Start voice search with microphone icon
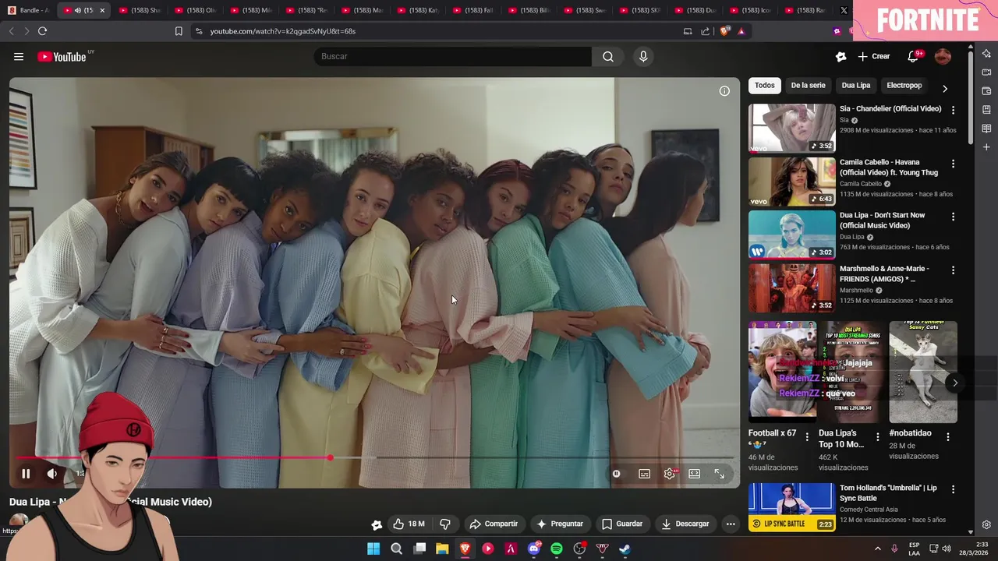This screenshot has width=998, height=561. pos(643,56)
